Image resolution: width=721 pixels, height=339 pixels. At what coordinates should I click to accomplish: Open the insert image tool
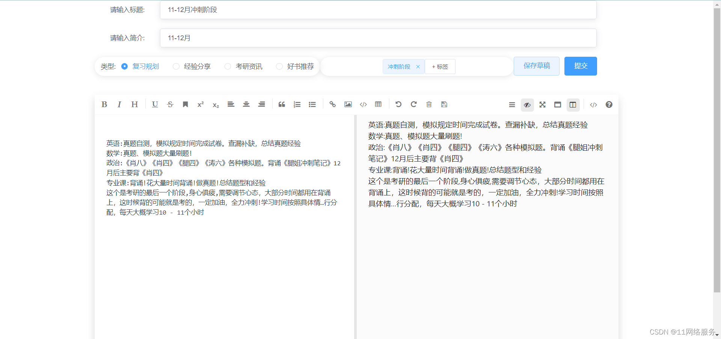point(348,104)
